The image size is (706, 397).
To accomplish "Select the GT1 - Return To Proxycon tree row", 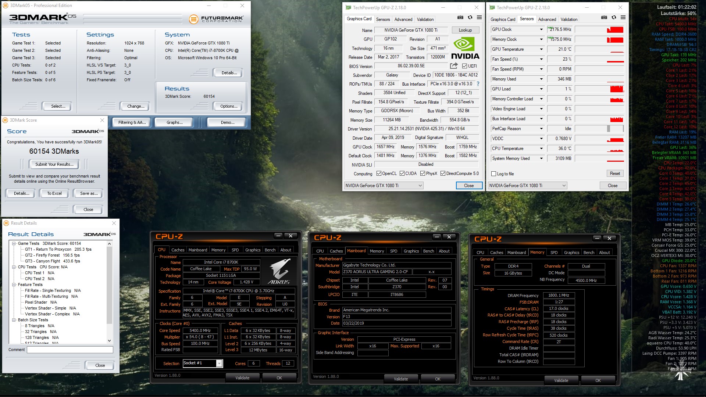I will tap(58, 249).
